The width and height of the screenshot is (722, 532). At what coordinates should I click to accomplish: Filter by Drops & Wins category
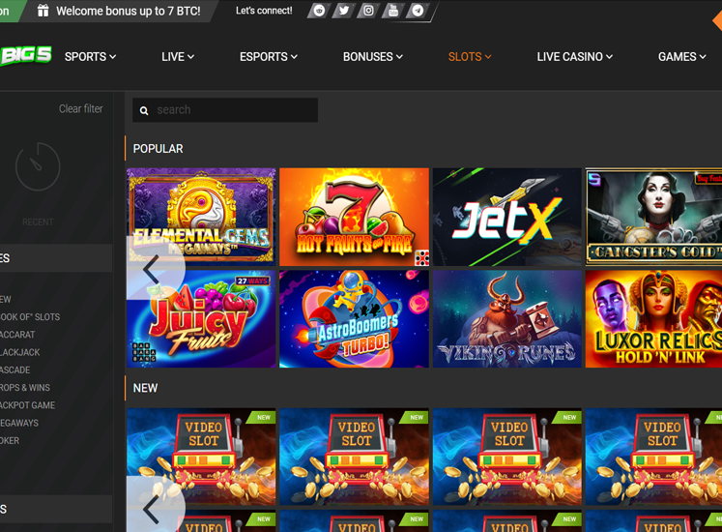[x=25, y=388]
